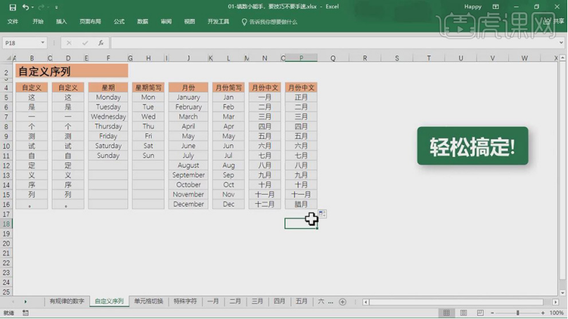Select column Q header

pos(333,57)
